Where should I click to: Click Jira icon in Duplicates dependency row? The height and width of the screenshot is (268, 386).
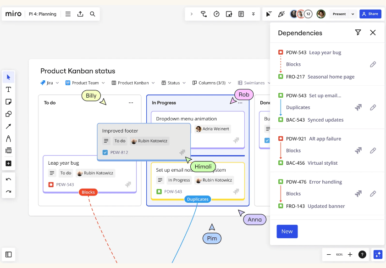point(358,107)
